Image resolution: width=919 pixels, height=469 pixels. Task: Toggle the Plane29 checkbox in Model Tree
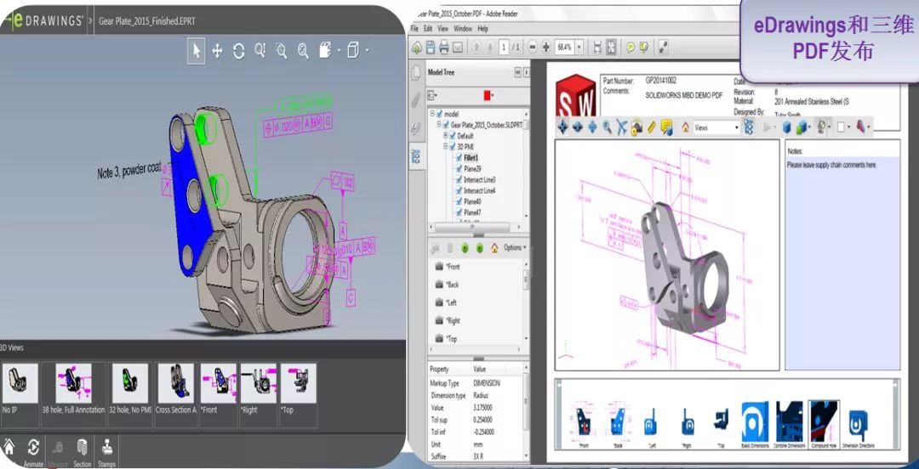tap(459, 169)
